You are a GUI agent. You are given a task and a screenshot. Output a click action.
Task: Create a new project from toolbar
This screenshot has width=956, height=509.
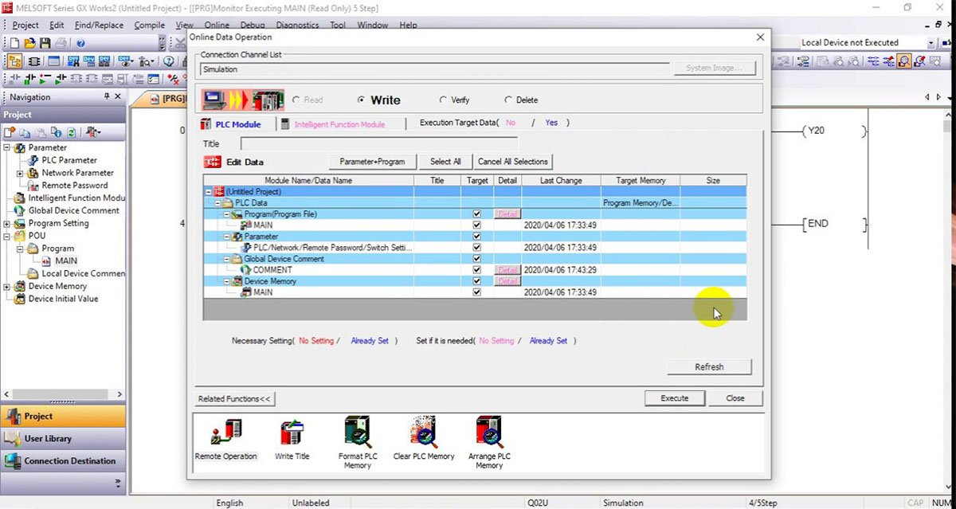tap(14, 43)
